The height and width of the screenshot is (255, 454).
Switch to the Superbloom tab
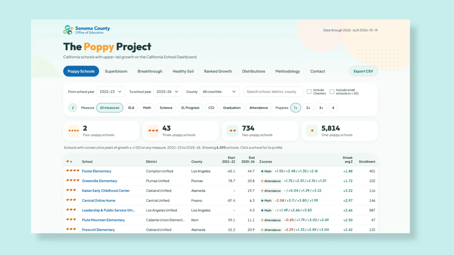[116, 71]
